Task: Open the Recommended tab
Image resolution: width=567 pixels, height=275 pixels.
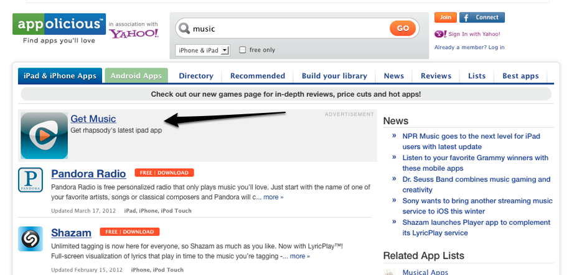Action: pos(258,76)
